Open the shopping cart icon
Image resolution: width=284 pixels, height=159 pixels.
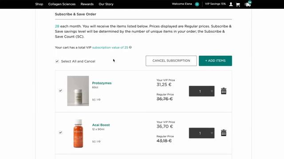[238, 5]
